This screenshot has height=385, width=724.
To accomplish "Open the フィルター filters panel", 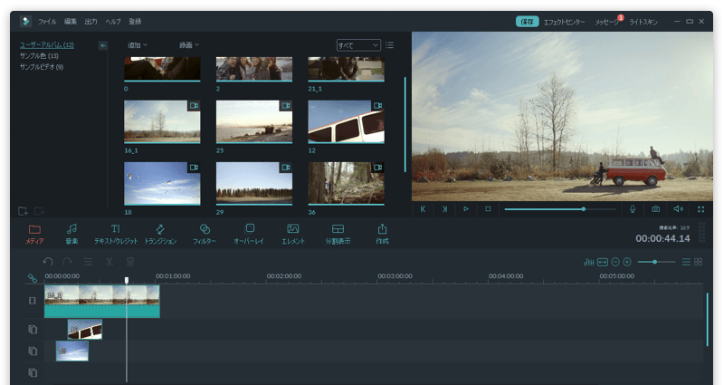I will click(205, 229).
